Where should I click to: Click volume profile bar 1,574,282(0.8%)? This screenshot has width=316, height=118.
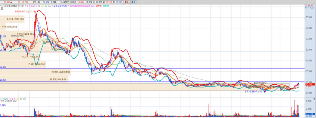(3, 27)
